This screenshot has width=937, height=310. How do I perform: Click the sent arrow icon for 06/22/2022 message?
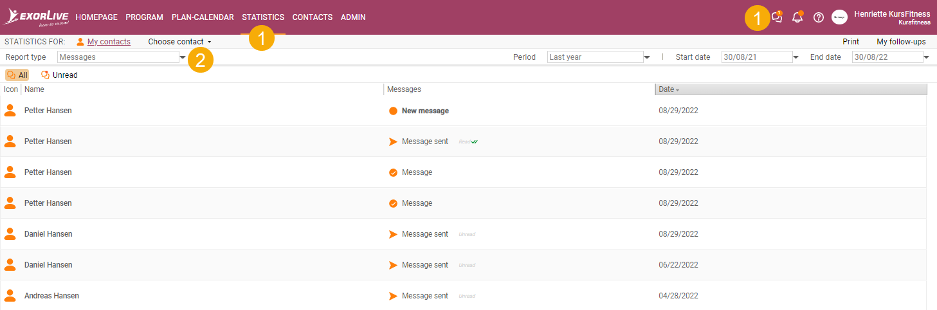(393, 265)
